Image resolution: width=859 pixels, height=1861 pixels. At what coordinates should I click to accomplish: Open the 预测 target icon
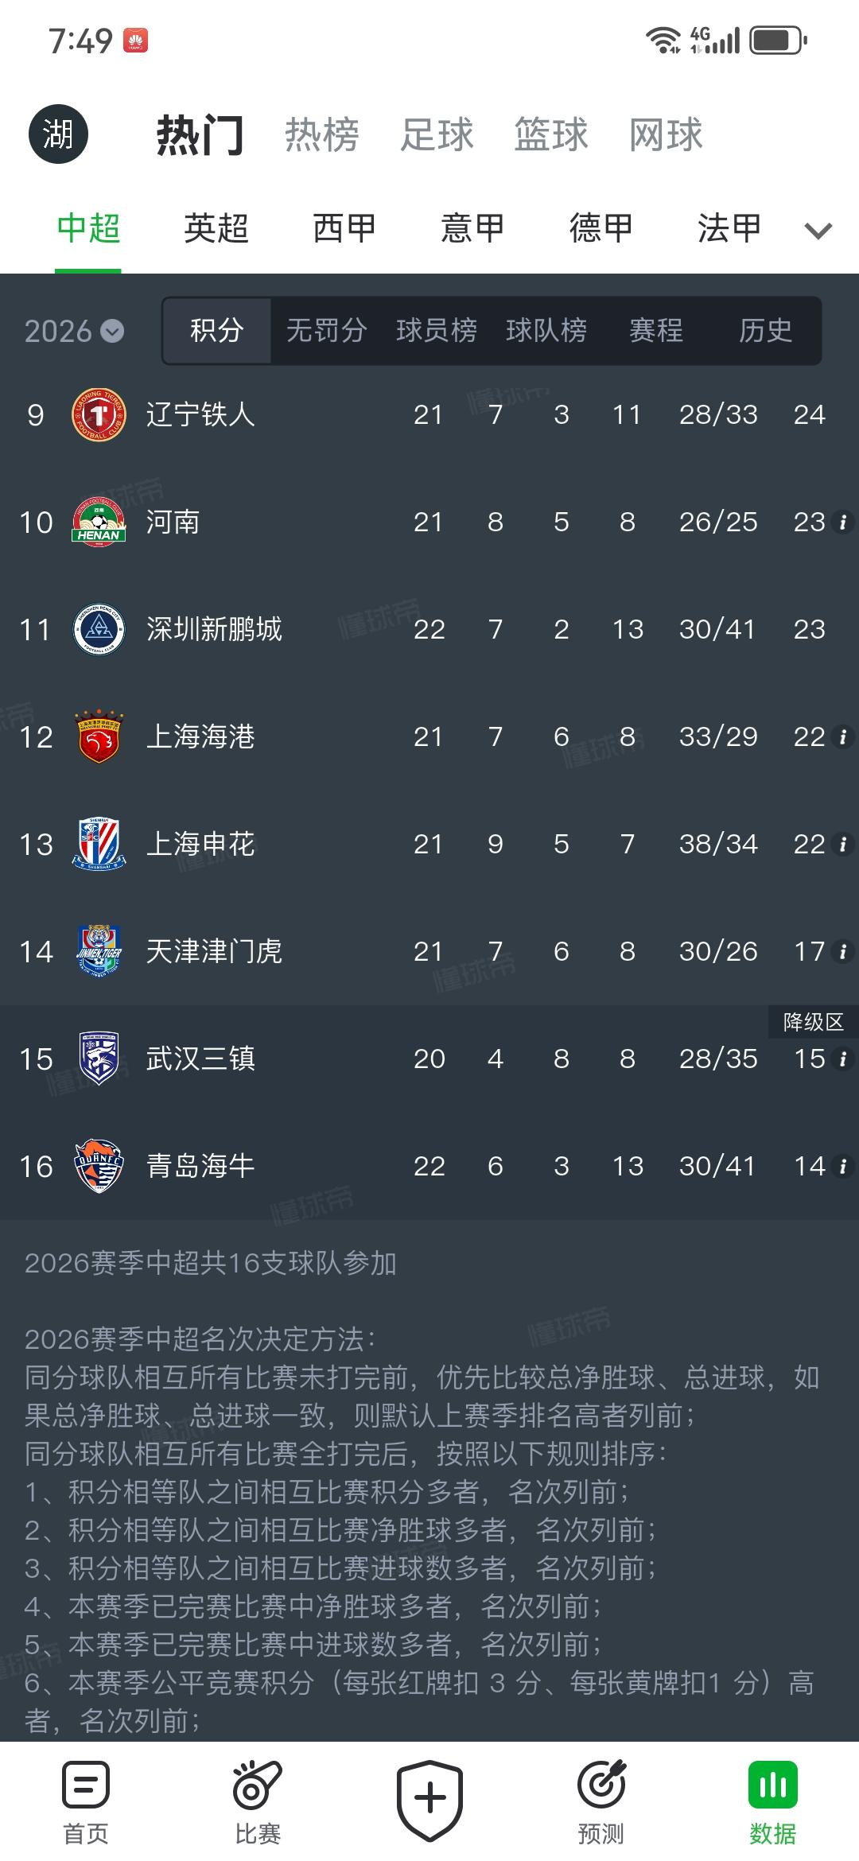[601, 1785]
